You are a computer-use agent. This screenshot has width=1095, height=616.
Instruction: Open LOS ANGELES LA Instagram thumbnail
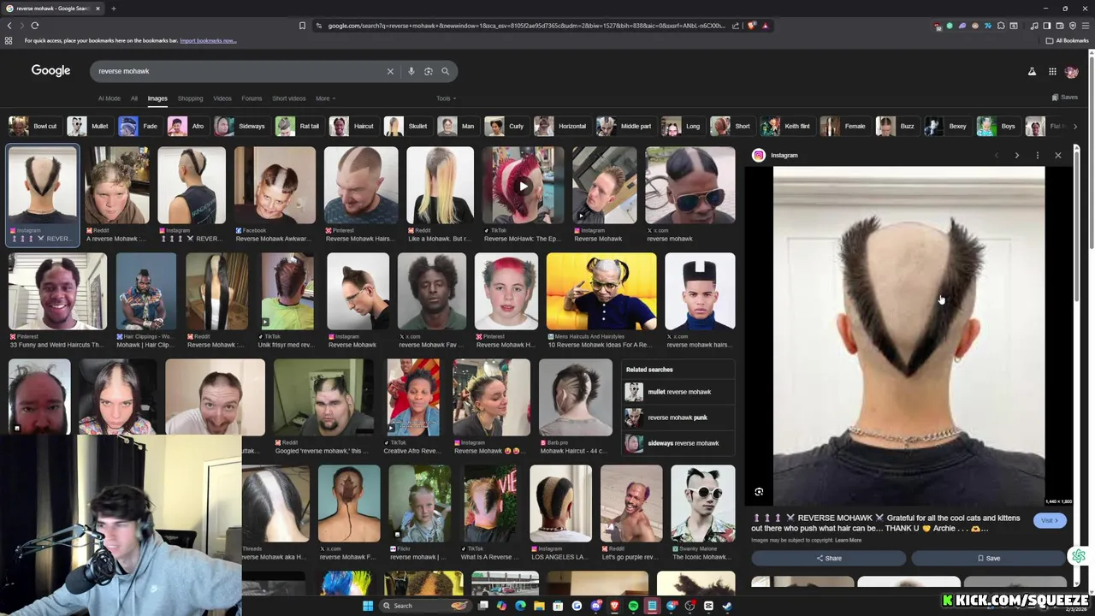point(560,504)
